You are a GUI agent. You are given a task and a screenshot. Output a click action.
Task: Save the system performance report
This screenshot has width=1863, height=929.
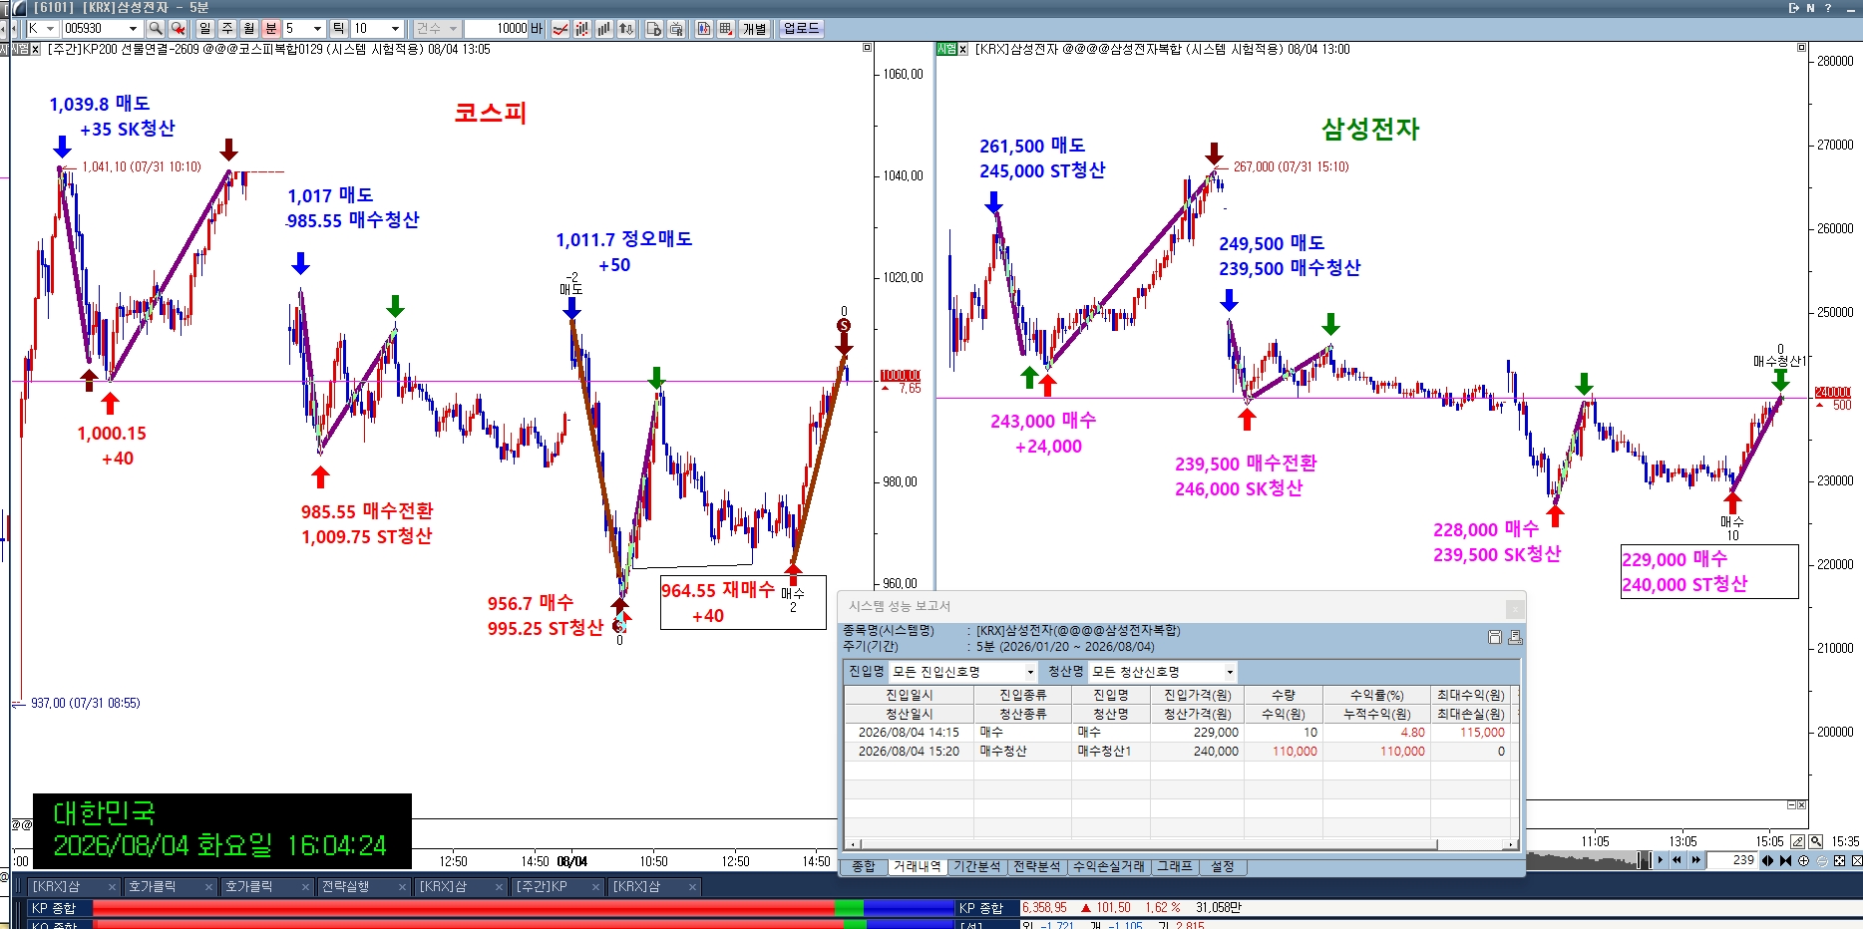tap(1495, 637)
